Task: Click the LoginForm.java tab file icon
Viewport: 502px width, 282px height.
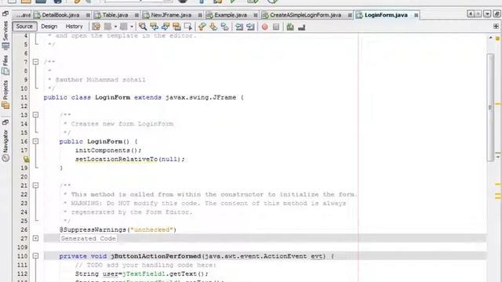Action: tap(359, 15)
